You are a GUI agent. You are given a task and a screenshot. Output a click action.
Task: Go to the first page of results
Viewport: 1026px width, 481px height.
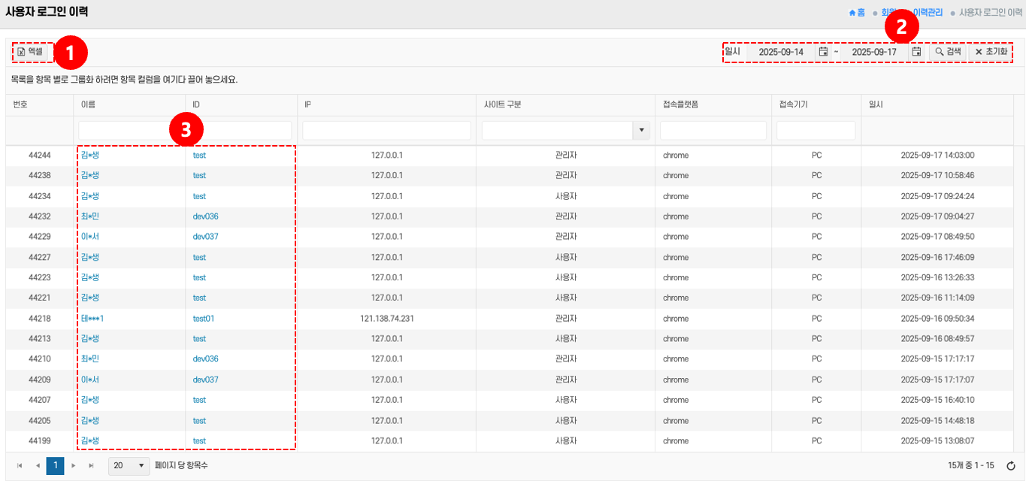pos(20,466)
